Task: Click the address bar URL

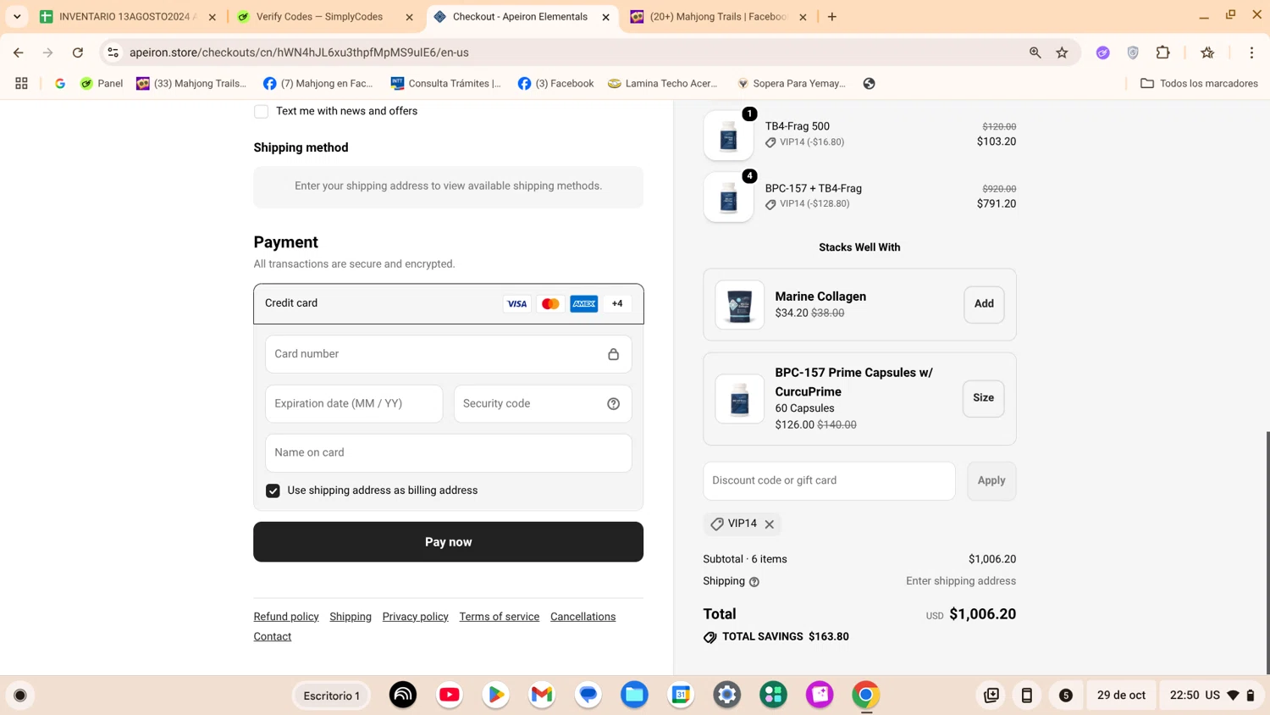Action: pyautogui.click(x=299, y=53)
